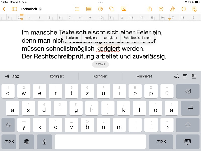This screenshot has height=151, width=201.
Task: Tap the first-line indent marker on ruler
Action: point(22,15)
